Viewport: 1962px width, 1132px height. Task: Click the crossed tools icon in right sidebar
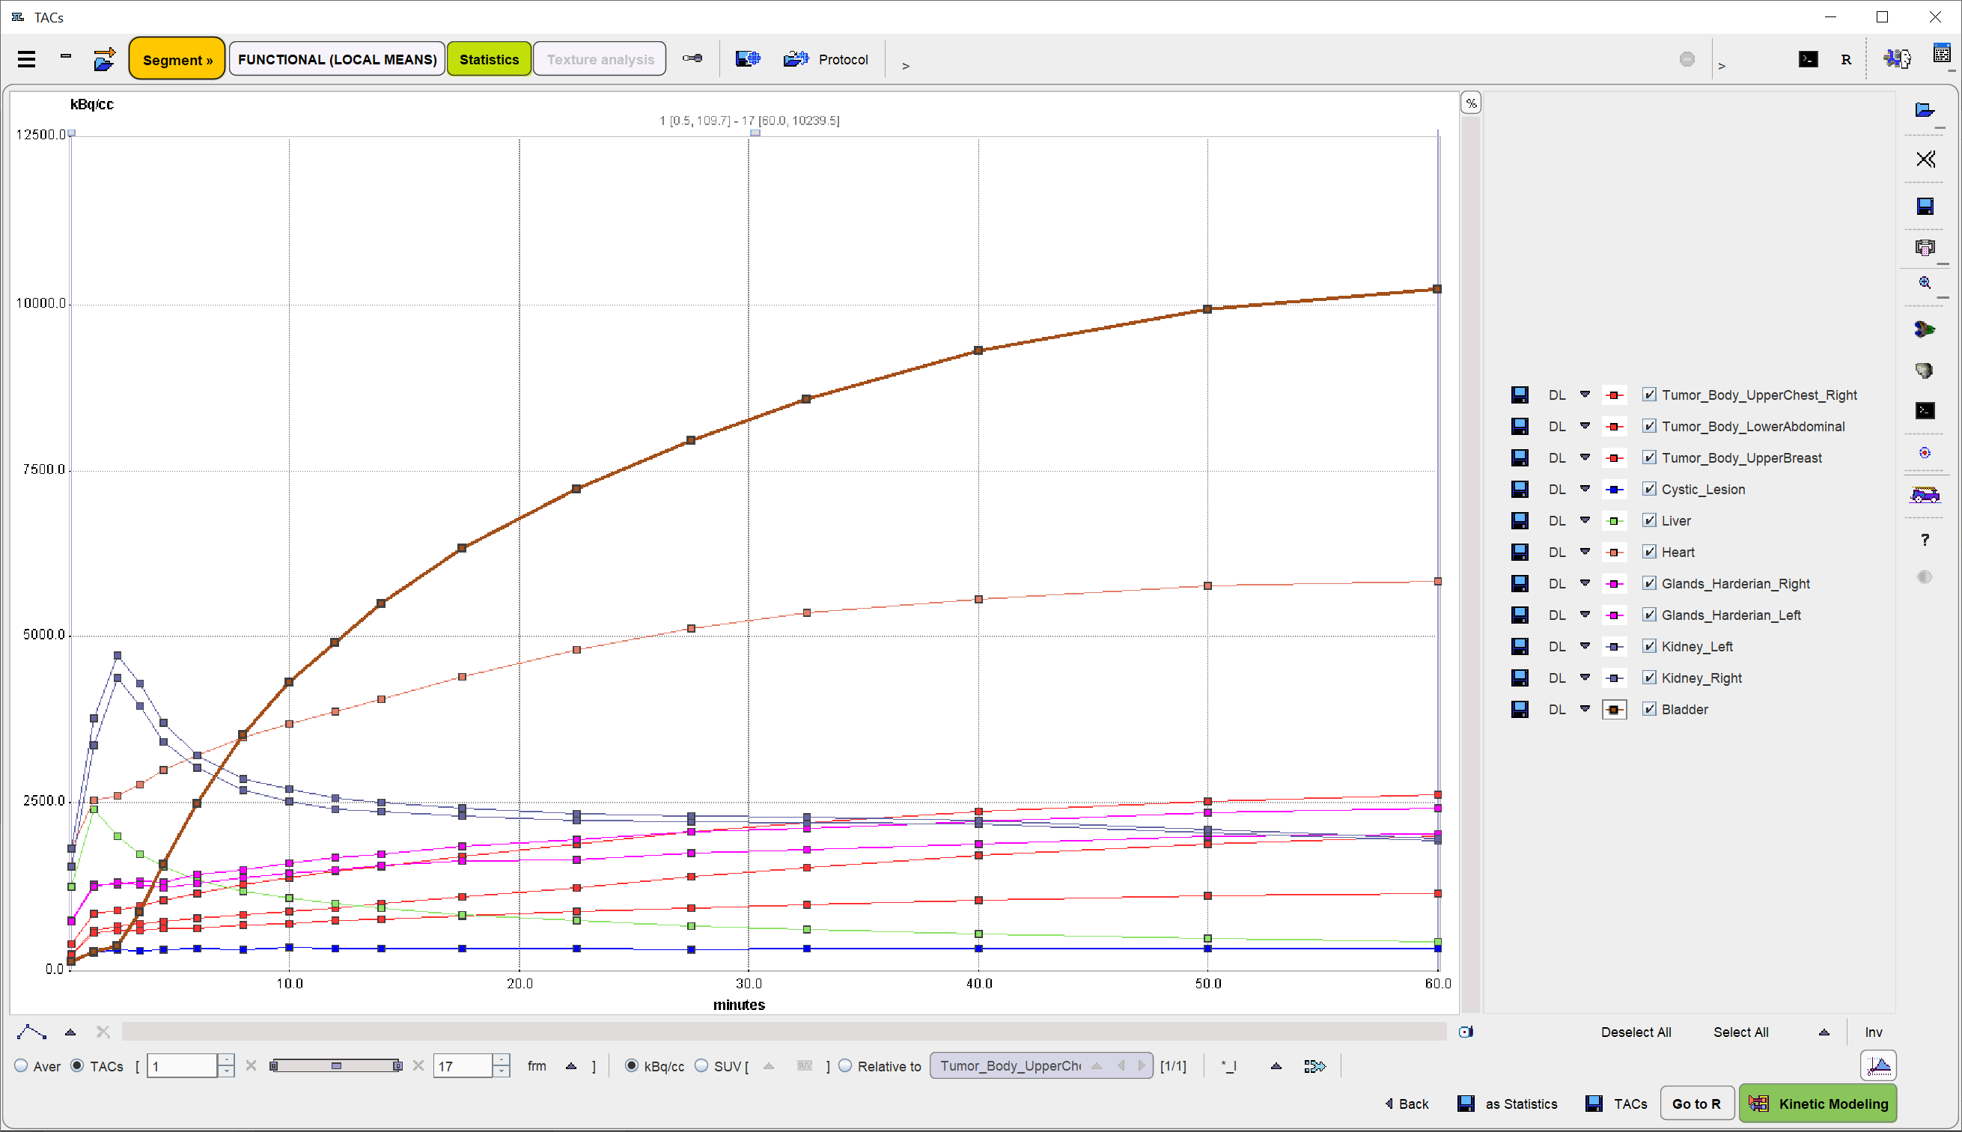pos(1925,159)
